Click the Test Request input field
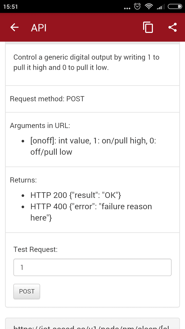The width and height of the screenshot is (185, 329). [92, 267]
